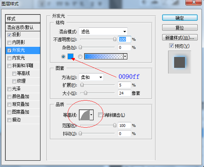Toggle the 预览(V) checkbox
Image resolution: width=204 pixels, height=167 pixels.
[x=171, y=46]
